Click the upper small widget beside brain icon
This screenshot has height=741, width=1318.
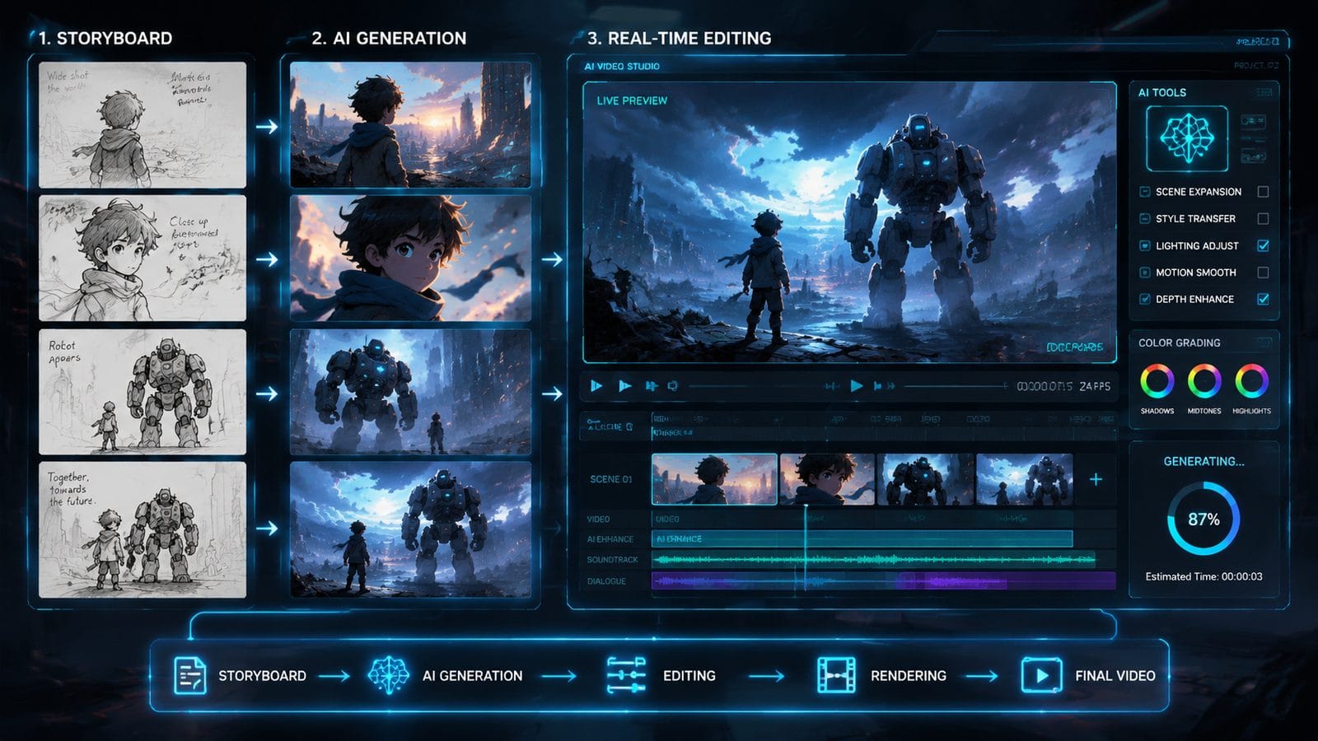pyautogui.click(x=1253, y=122)
